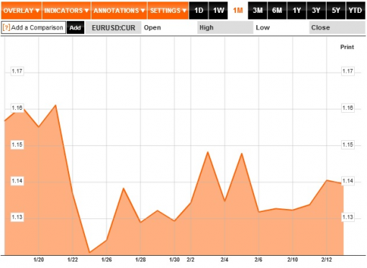Click the 1/28 date label
The height and width of the screenshot is (268, 367).
140,259
